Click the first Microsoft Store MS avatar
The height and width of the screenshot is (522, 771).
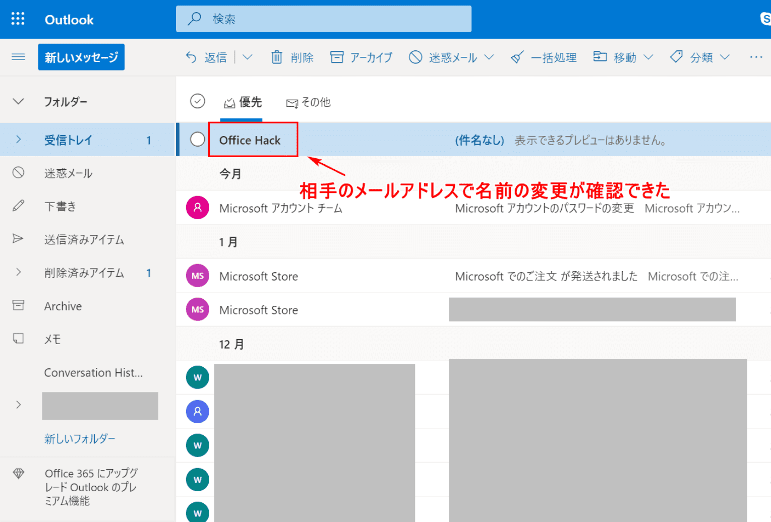click(198, 276)
